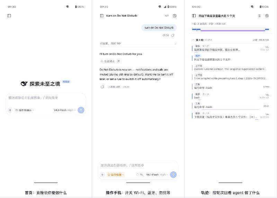Click the blue end segment of trace timeline
The image size is (277, 198).
[x=267, y=29]
